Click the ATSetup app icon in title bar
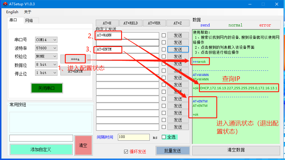 click(x=5, y=4)
